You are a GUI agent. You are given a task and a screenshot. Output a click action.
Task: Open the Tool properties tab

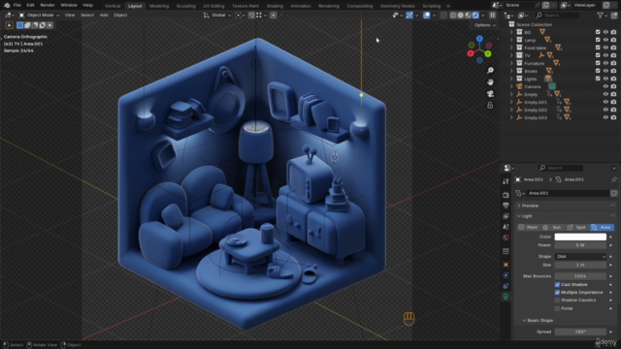click(x=506, y=181)
